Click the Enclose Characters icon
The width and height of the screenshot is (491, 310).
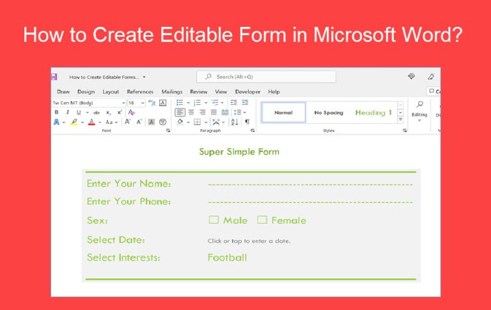pos(162,122)
